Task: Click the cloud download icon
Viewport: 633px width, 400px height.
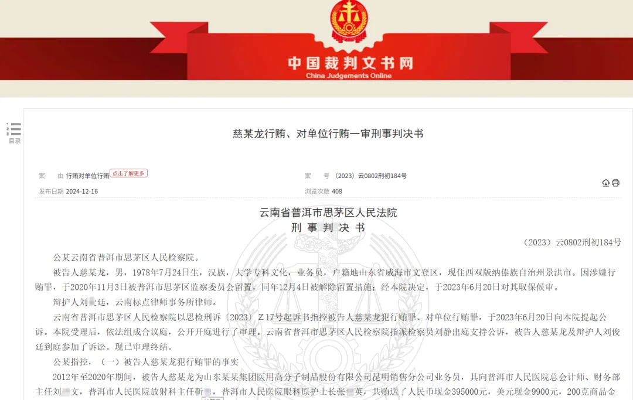Action: click(x=605, y=183)
